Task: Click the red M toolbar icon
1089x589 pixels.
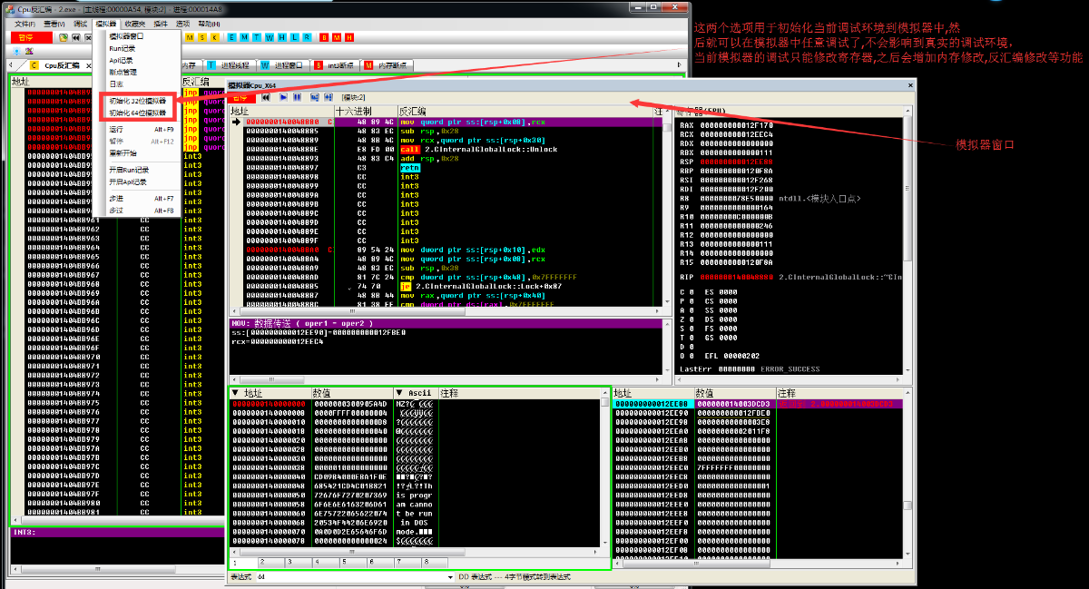Action: [x=337, y=37]
